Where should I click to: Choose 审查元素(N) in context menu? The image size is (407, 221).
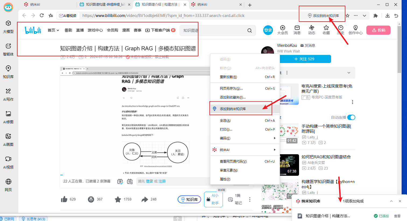pos(245,170)
